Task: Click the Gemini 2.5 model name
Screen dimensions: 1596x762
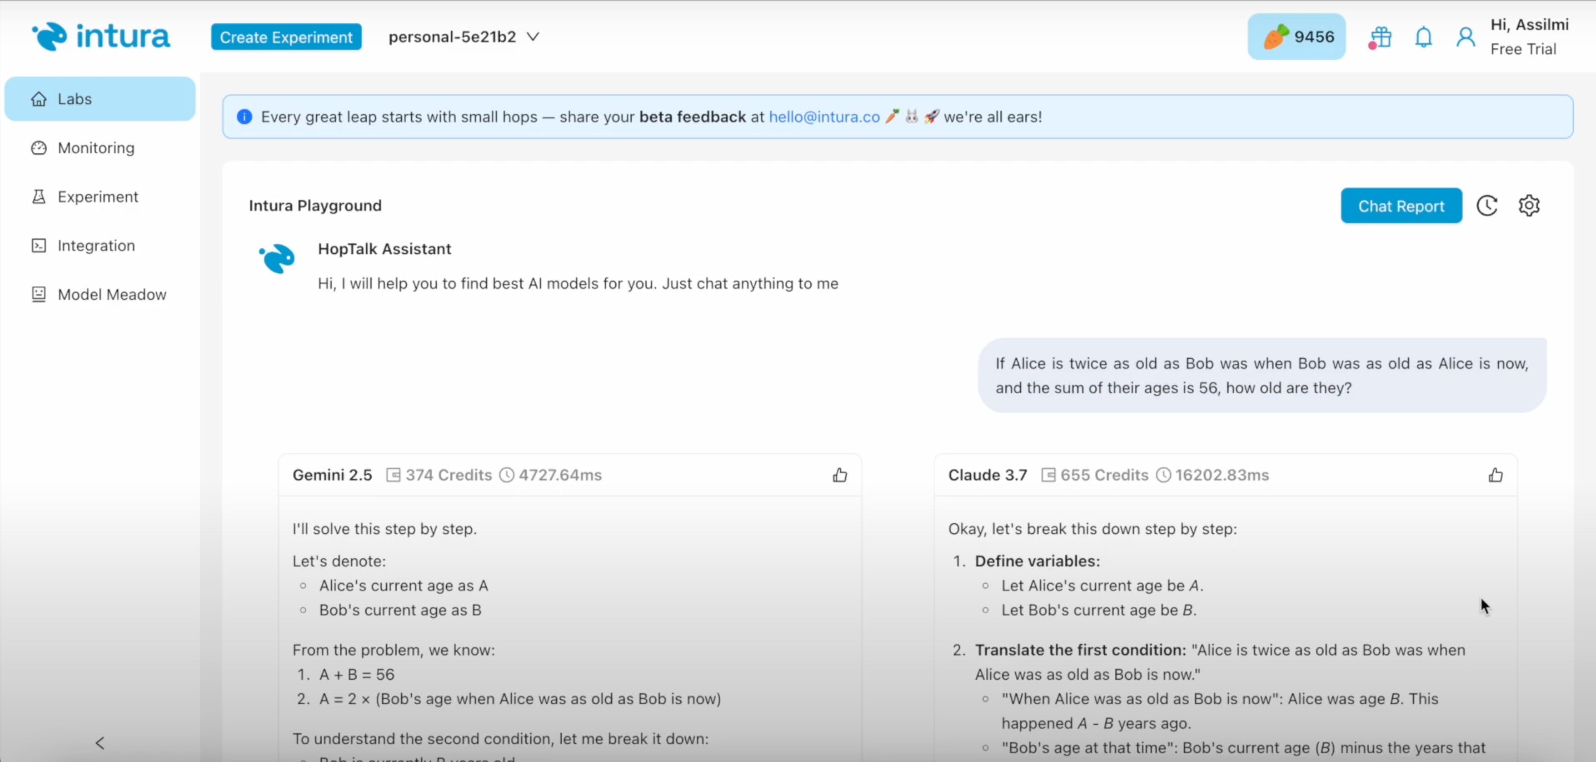Action: pos(332,475)
